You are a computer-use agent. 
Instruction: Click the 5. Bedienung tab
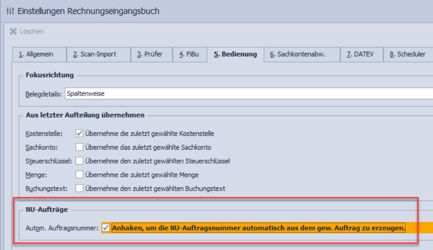(235, 54)
